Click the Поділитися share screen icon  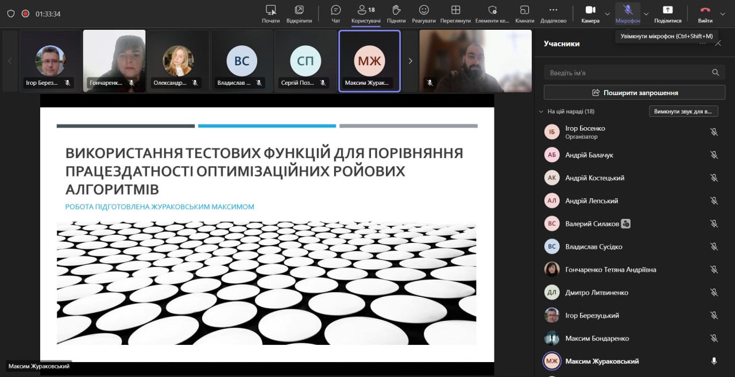pyautogui.click(x=667, y=13)
